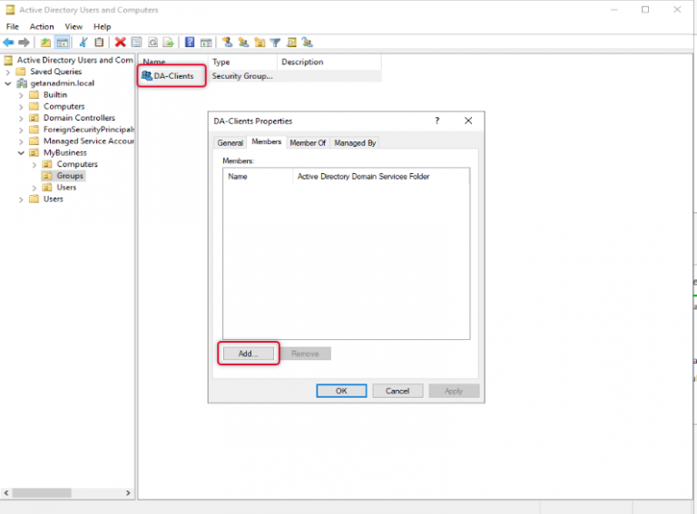Expand Users under MyBusiness
697x514 pixels.
tap(34, 188)
